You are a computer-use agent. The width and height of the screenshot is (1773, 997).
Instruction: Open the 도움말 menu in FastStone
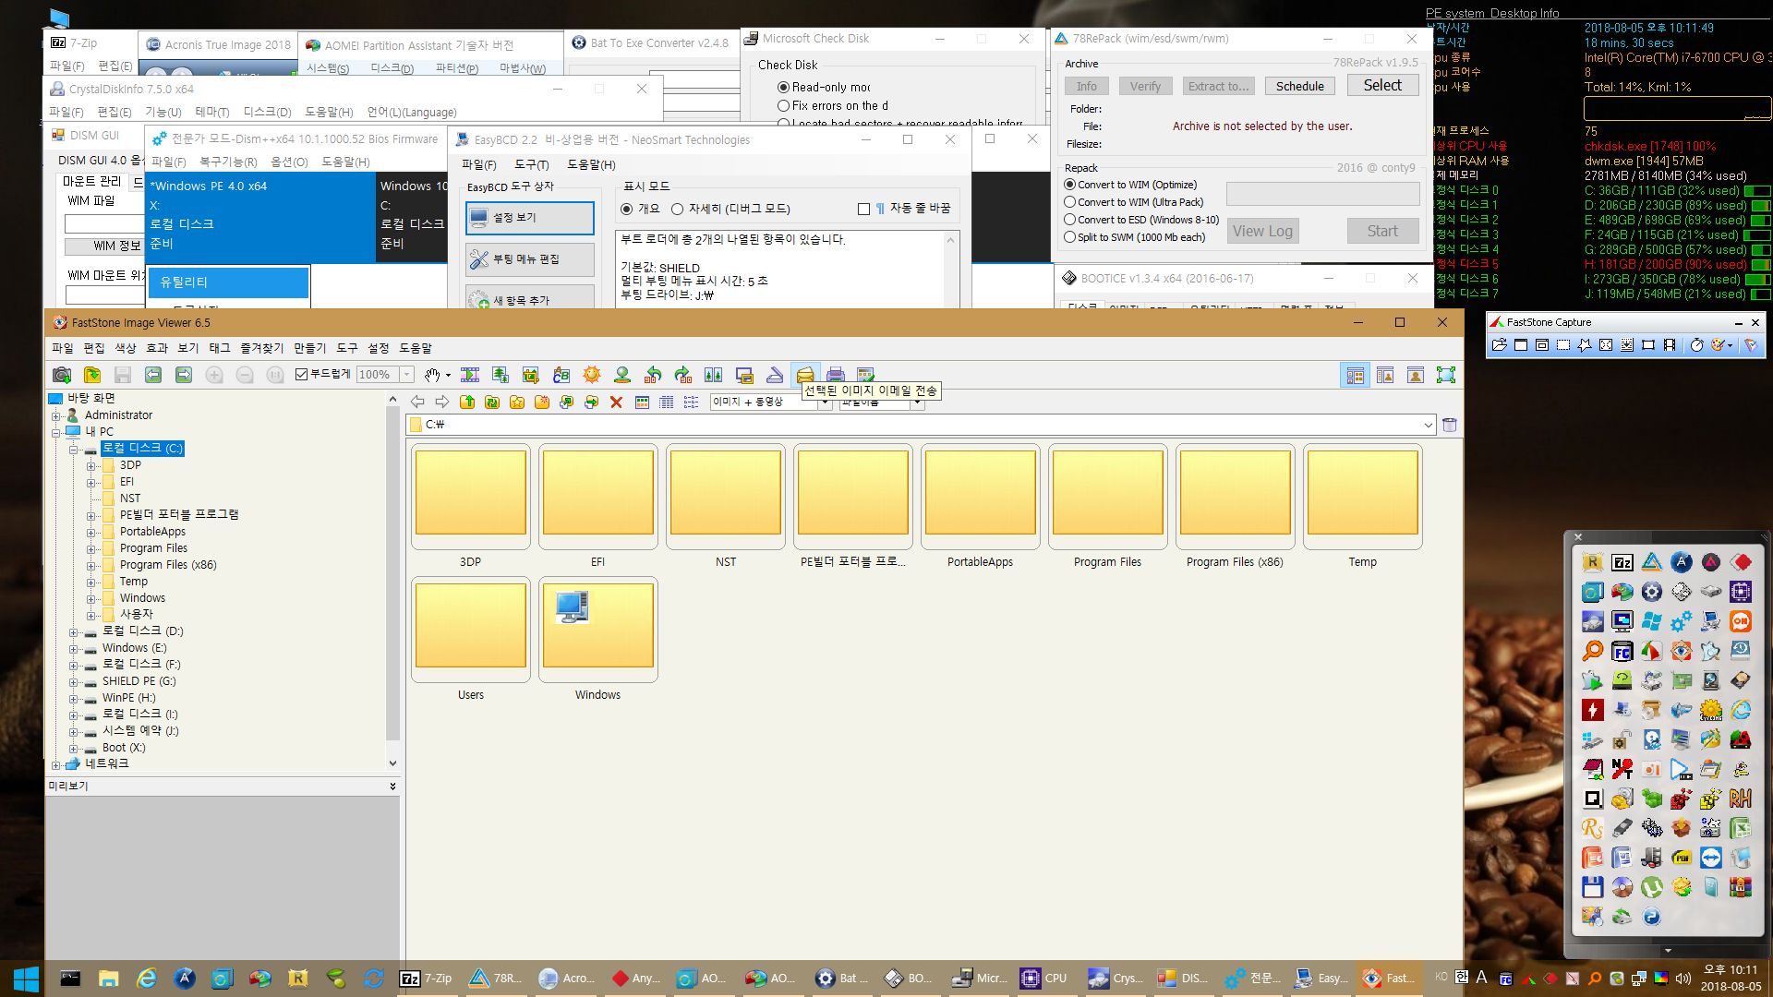click(416, 348)
